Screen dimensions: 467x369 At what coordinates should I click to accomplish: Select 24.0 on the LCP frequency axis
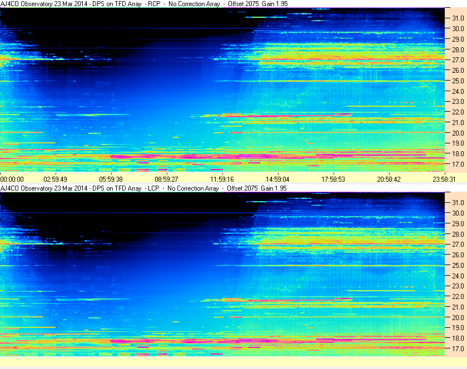(458, 276)
